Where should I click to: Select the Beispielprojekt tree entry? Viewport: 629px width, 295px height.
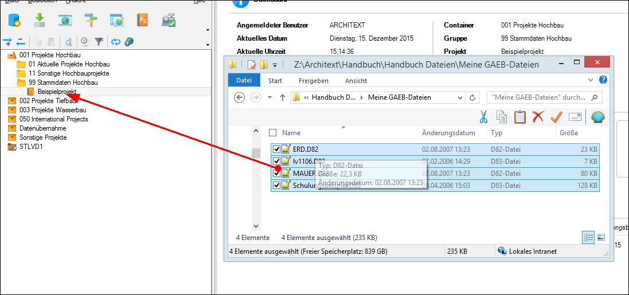click(57, 92)
